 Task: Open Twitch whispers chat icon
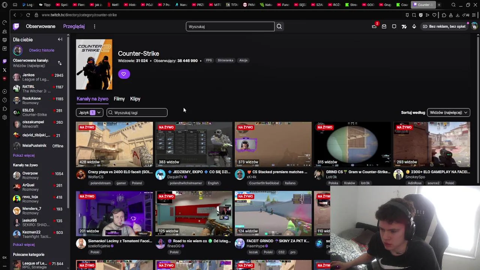(394, 26)
